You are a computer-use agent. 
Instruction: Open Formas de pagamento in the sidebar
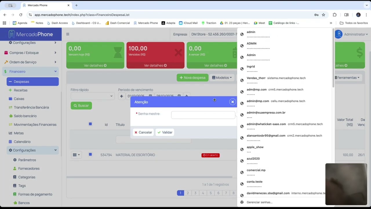[35, 194]
